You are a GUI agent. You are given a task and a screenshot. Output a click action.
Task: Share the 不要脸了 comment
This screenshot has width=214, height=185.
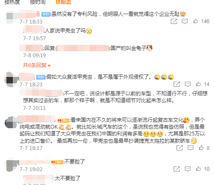pyautogui.click(x=176, y=169)
